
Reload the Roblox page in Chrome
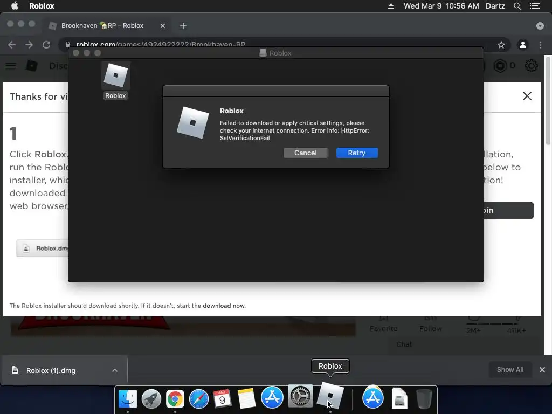click(x=46, y=45)
